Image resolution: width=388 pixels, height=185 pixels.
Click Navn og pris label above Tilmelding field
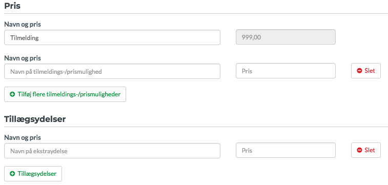[x=23, y=25]
